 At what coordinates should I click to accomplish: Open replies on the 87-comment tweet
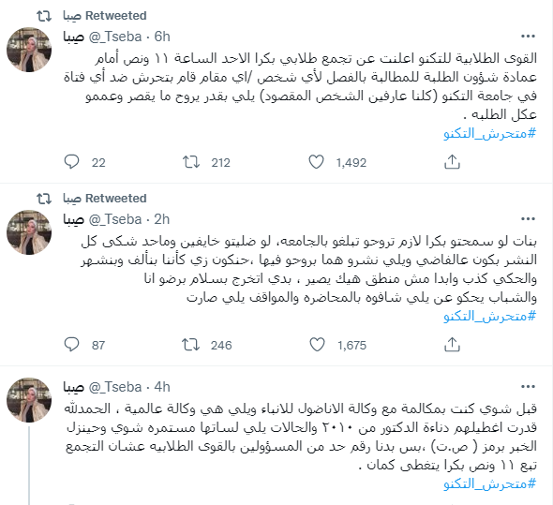(x=71, y=345)
